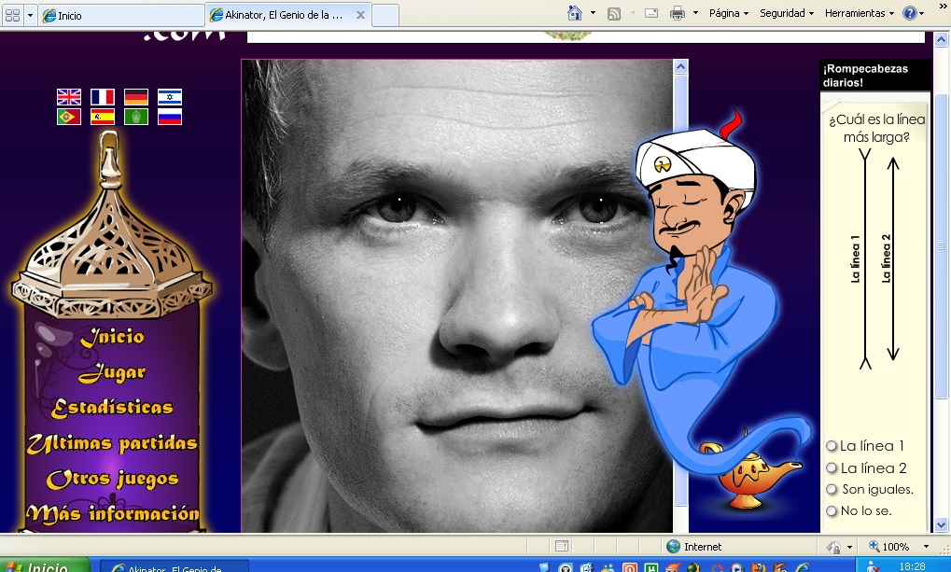The height and width of the screenshot is (572, 951).
Task: Click the Portuguese flag icon
Action: [69, 118]
